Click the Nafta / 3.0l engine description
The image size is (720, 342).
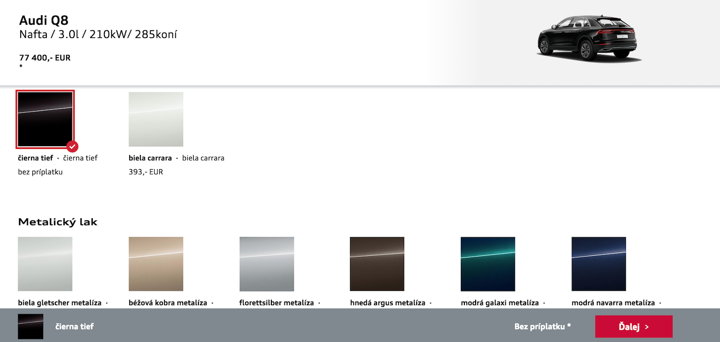click(98, 34)
